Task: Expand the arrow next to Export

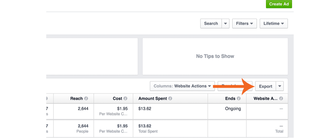Action: coord(279,86)
